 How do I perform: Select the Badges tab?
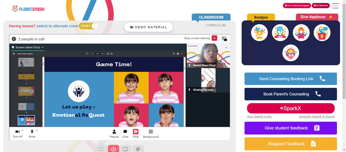261,17
